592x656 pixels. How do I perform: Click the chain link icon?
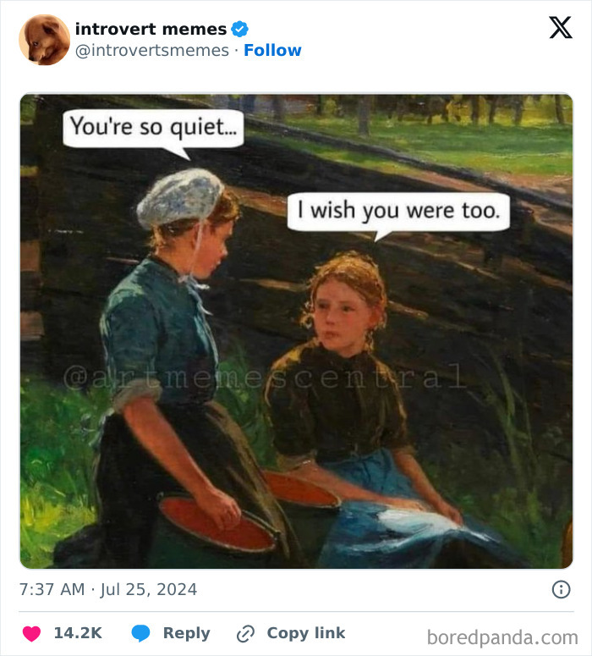point(245,633)
